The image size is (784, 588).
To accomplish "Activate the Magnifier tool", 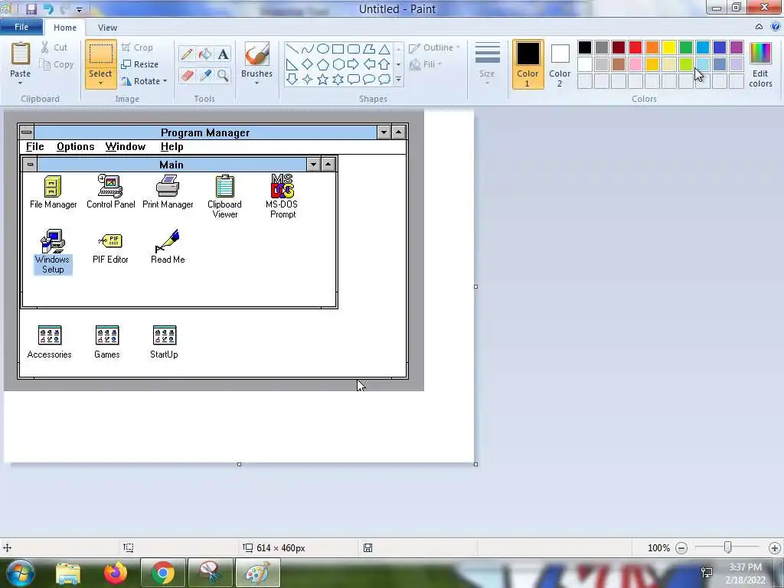I will point(223,76).
